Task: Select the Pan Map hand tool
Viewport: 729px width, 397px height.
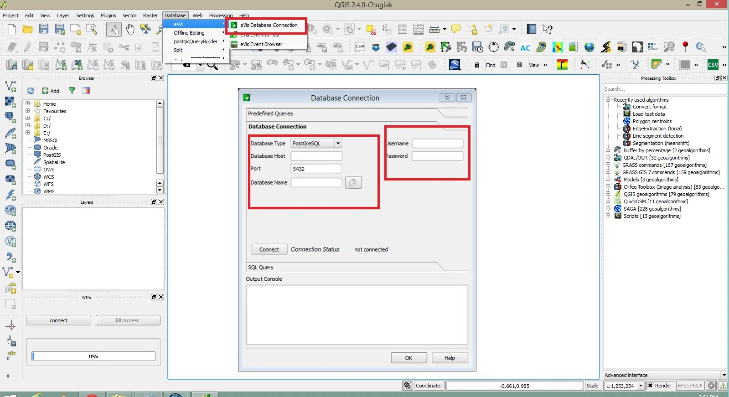Action: click(x=130, y=29)
